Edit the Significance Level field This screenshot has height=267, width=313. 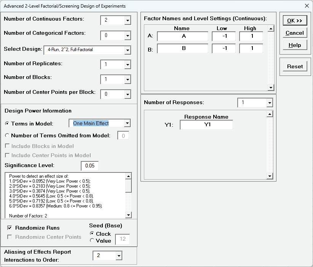(89, 166)
